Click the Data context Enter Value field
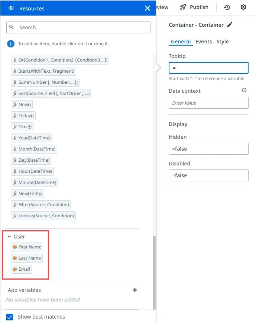The width and height of the screenshot is (256, 323). [208, 103]
